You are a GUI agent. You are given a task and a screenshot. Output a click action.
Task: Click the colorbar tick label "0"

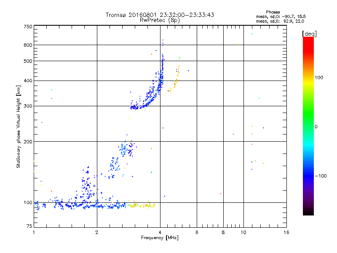click(316, 127)
